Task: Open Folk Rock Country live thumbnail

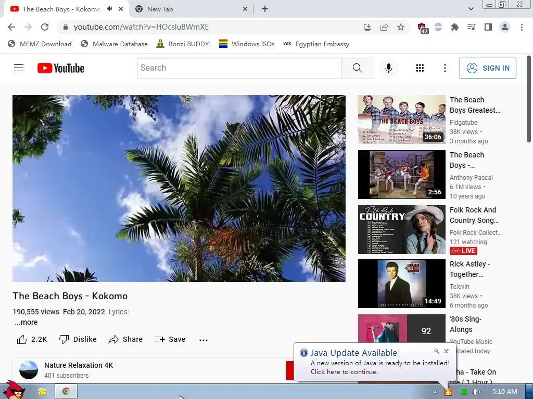Action: (401, 229)
